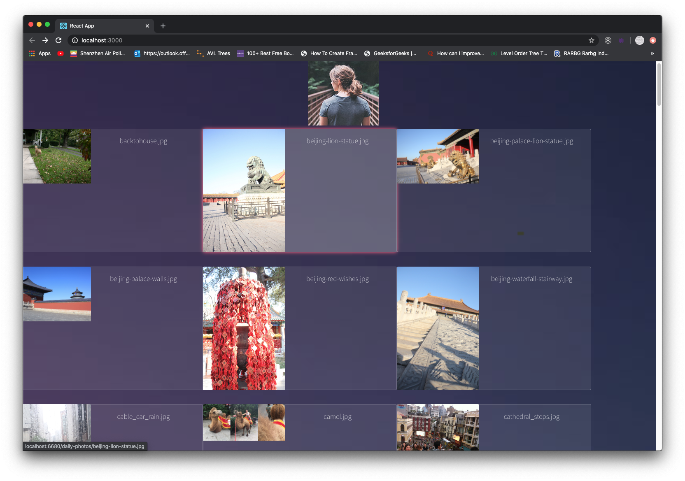Click the page vertical scrollbar thumb

659,84
